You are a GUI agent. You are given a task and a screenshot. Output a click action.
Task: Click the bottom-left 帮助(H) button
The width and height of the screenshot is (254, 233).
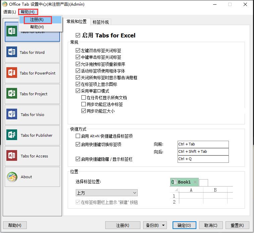pos(15,225)
